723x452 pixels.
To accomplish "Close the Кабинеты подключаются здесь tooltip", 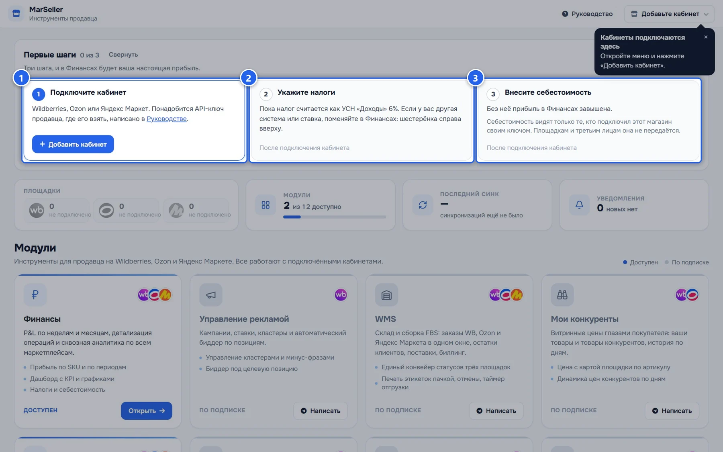I will (x=706, y=37).
